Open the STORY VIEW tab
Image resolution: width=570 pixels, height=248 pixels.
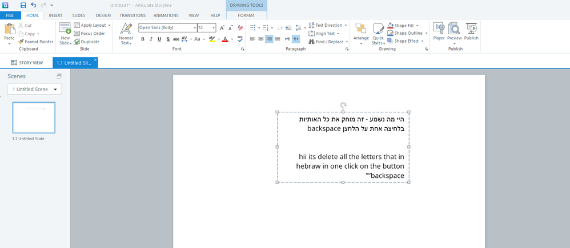tap(27, 63)
